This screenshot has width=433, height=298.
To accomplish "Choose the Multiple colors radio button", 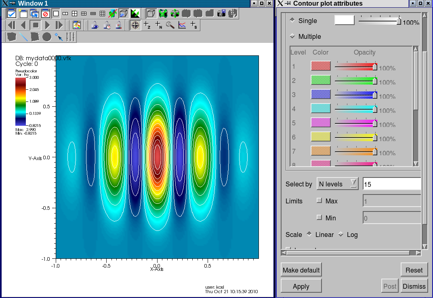I will coord(292,36).
